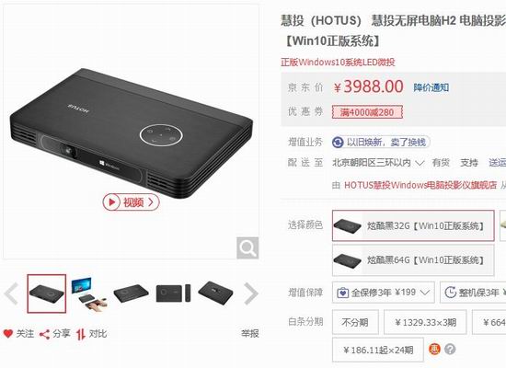Select the keyboard and monitor thumbnail
This screenshot has width=506, height=368.
(88, 293)
